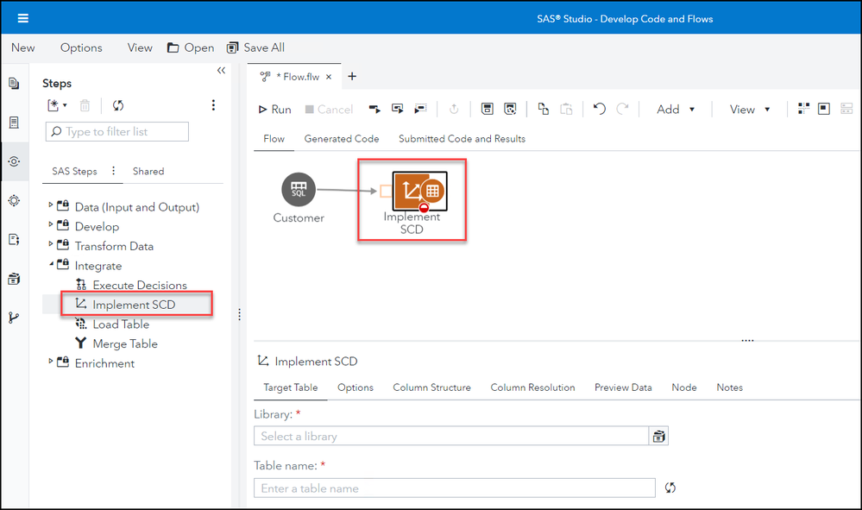Viewport: 862px width, 510px height.
Task: Open the file-shortcut sidebar icon
Action: (15, 240)
